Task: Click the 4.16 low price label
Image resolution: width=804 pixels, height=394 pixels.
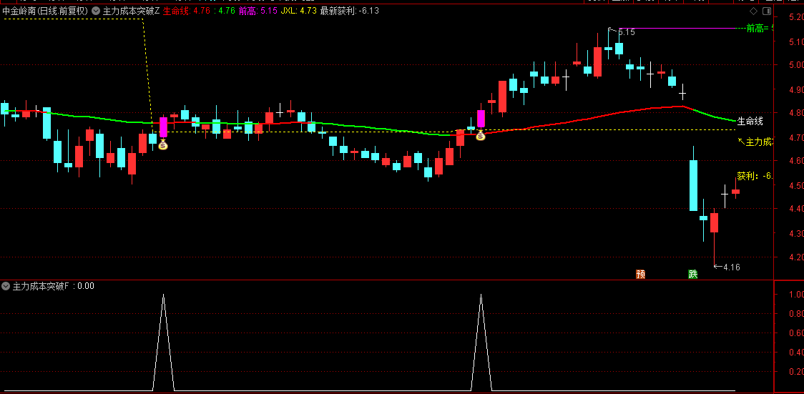Action: point(731,267)
